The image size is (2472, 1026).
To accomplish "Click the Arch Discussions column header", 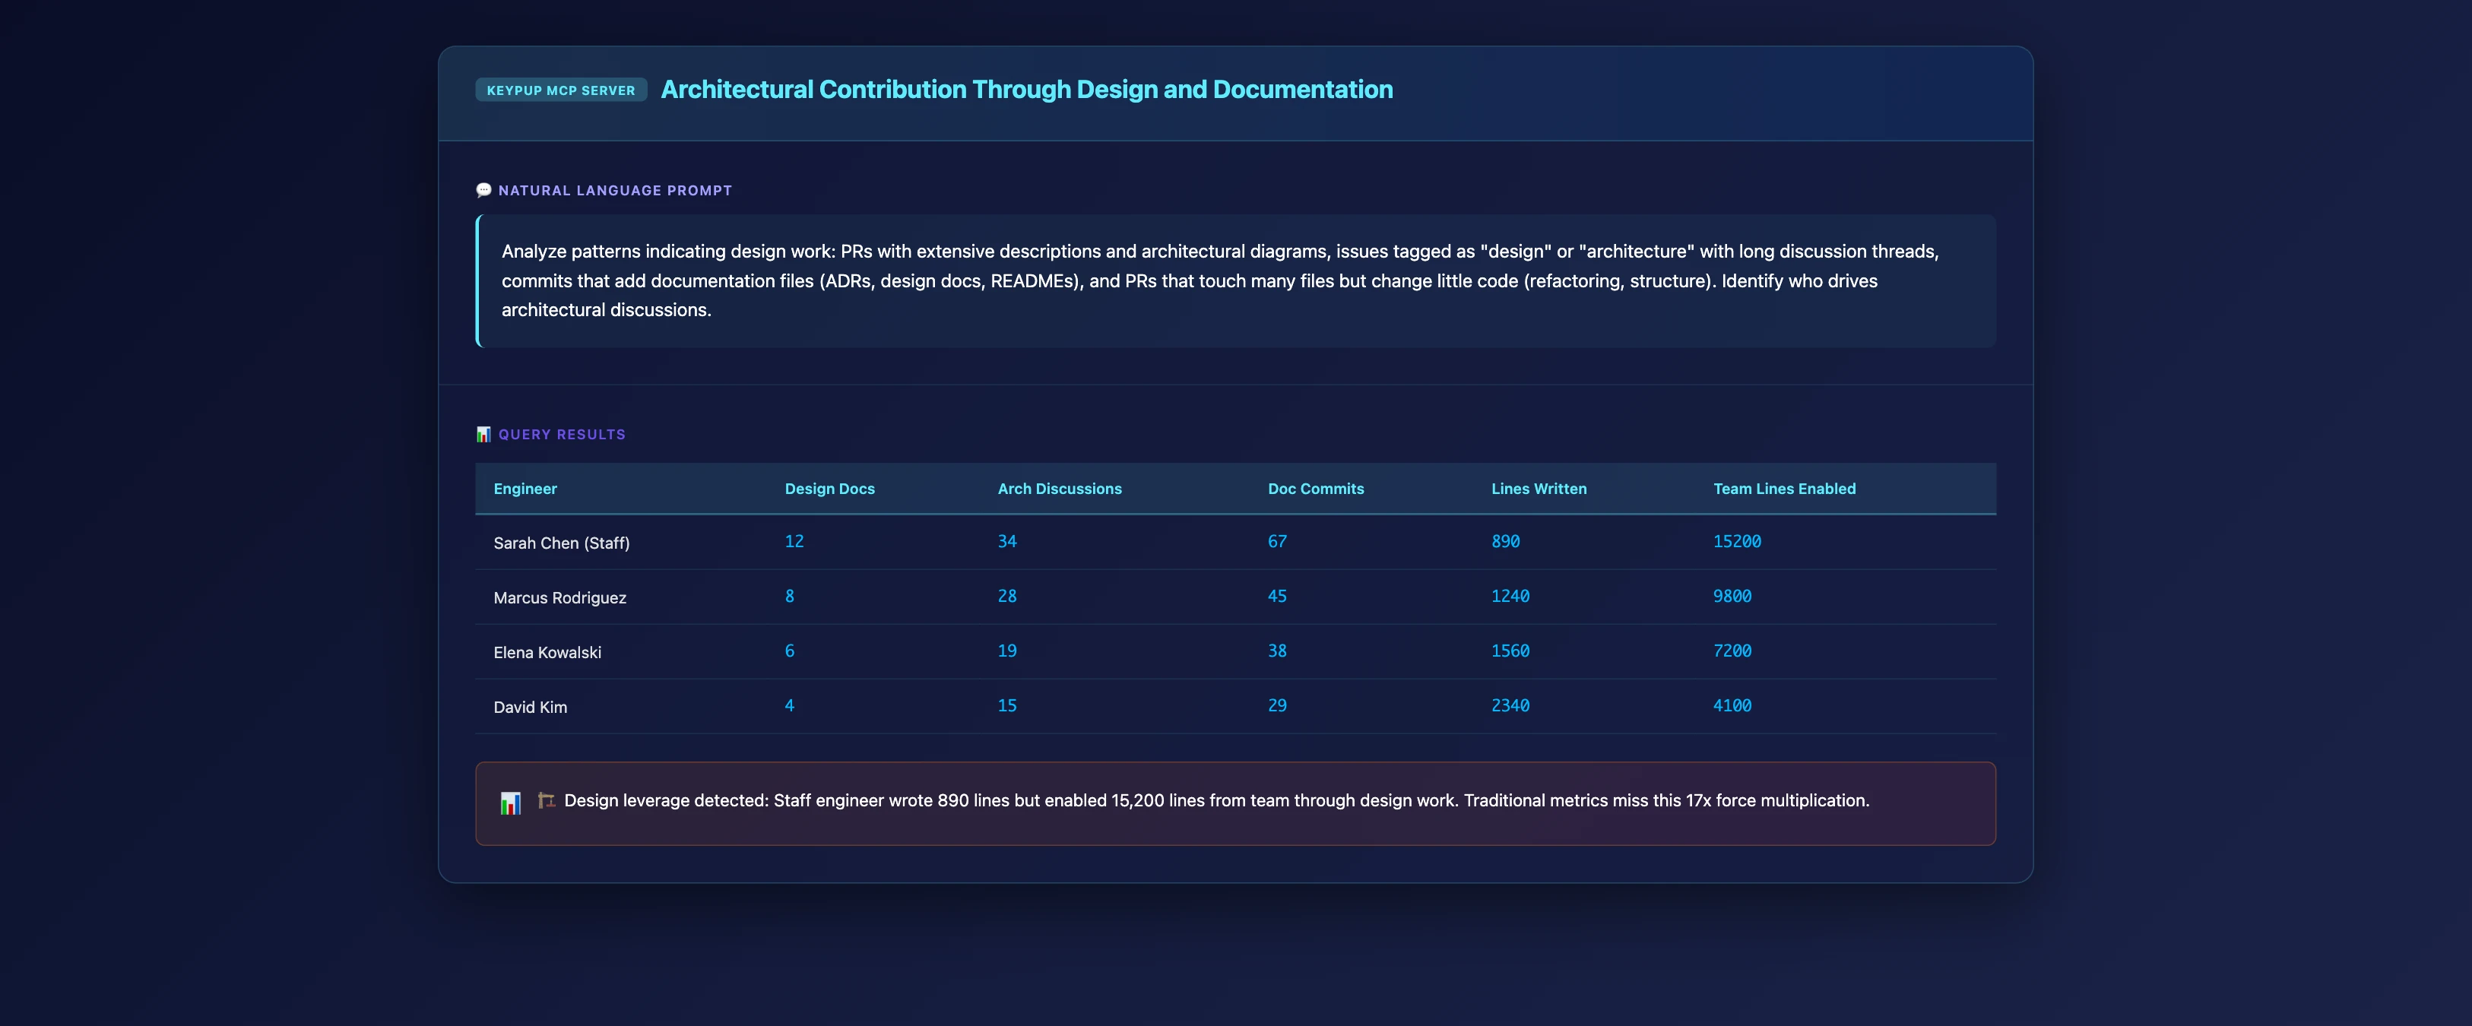I will click(1060, 489).
